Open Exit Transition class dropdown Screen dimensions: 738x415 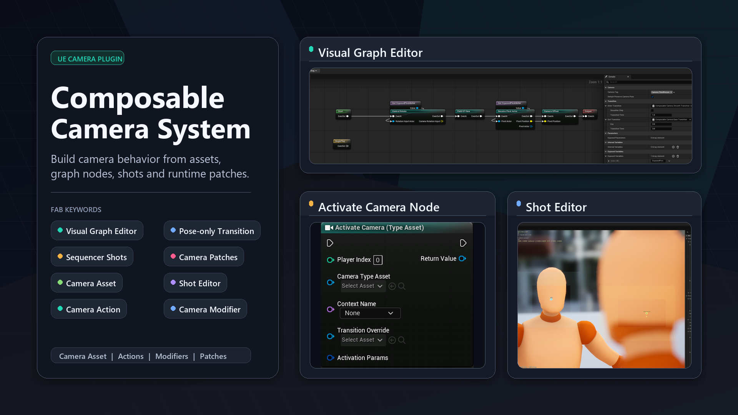(x=672, y=120)
